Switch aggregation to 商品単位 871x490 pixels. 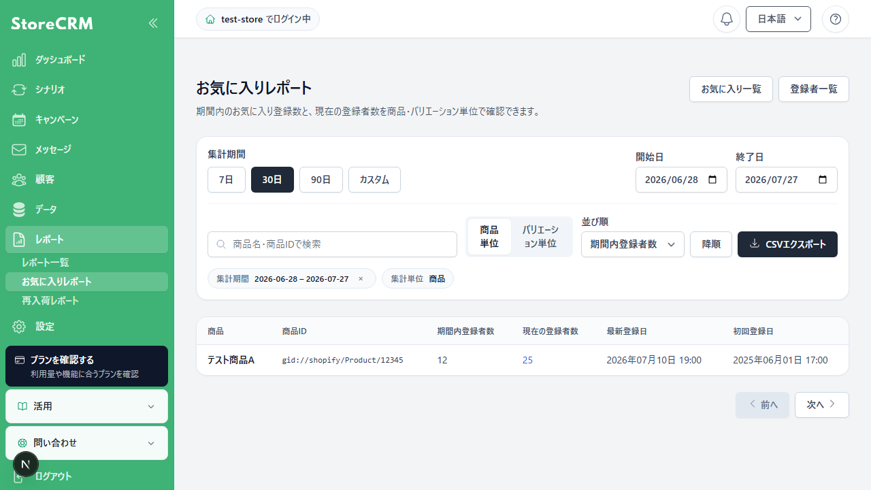point(489,237)
